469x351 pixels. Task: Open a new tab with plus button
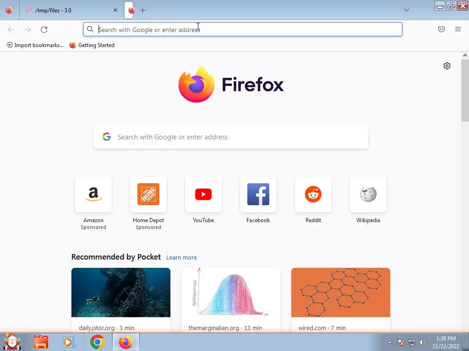143,11
